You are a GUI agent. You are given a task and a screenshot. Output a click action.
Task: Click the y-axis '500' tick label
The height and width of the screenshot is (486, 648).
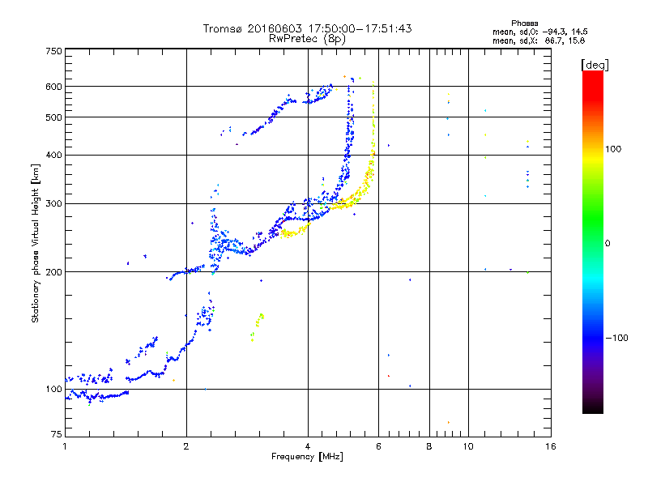click(x=53, y=117)
